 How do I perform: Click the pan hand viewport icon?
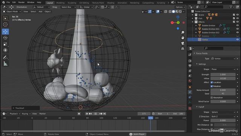tap(183, 38)
